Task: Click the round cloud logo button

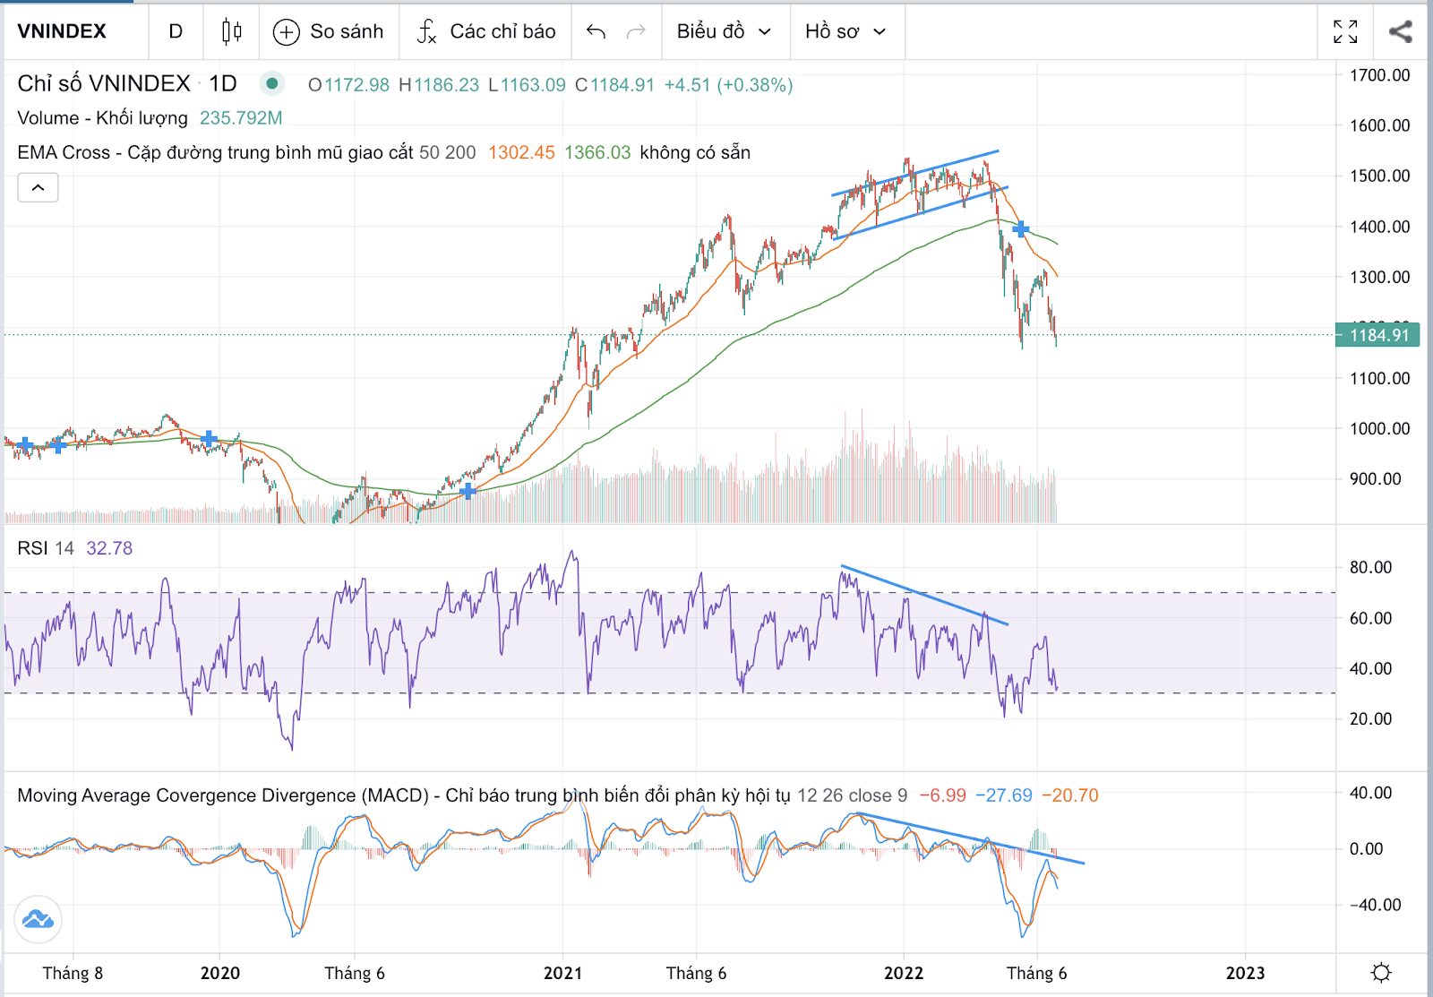Action: click(x=38, y=919)
